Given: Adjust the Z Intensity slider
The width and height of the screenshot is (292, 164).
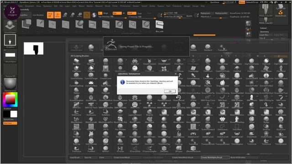Looking at the screenshot, I should 142,17.
